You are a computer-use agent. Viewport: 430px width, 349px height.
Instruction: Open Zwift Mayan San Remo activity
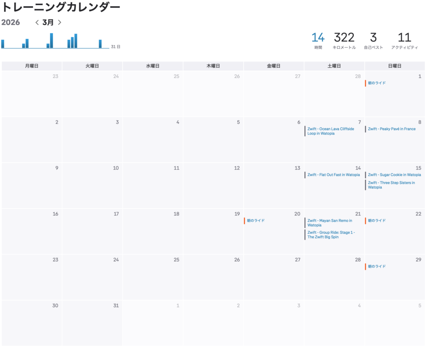(330, 223)
